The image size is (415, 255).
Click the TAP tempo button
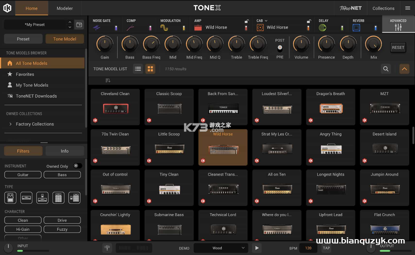coord(326,248)
